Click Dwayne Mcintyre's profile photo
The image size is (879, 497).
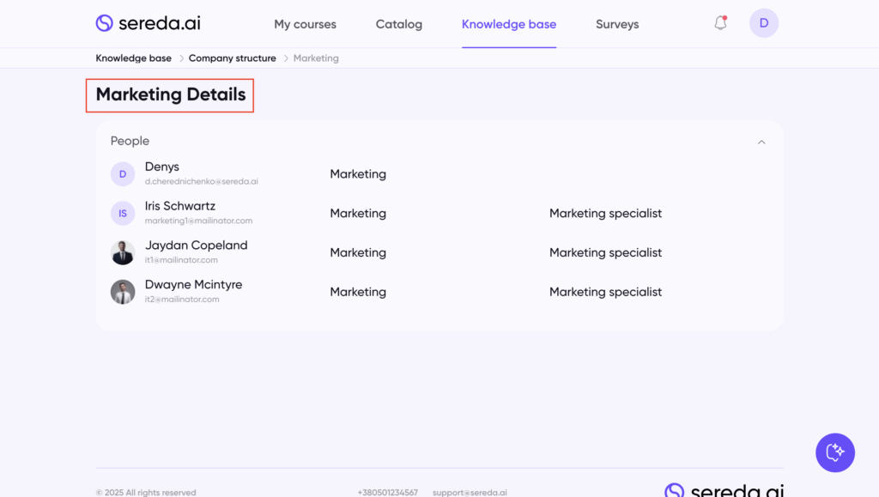(x=123, y=292)
